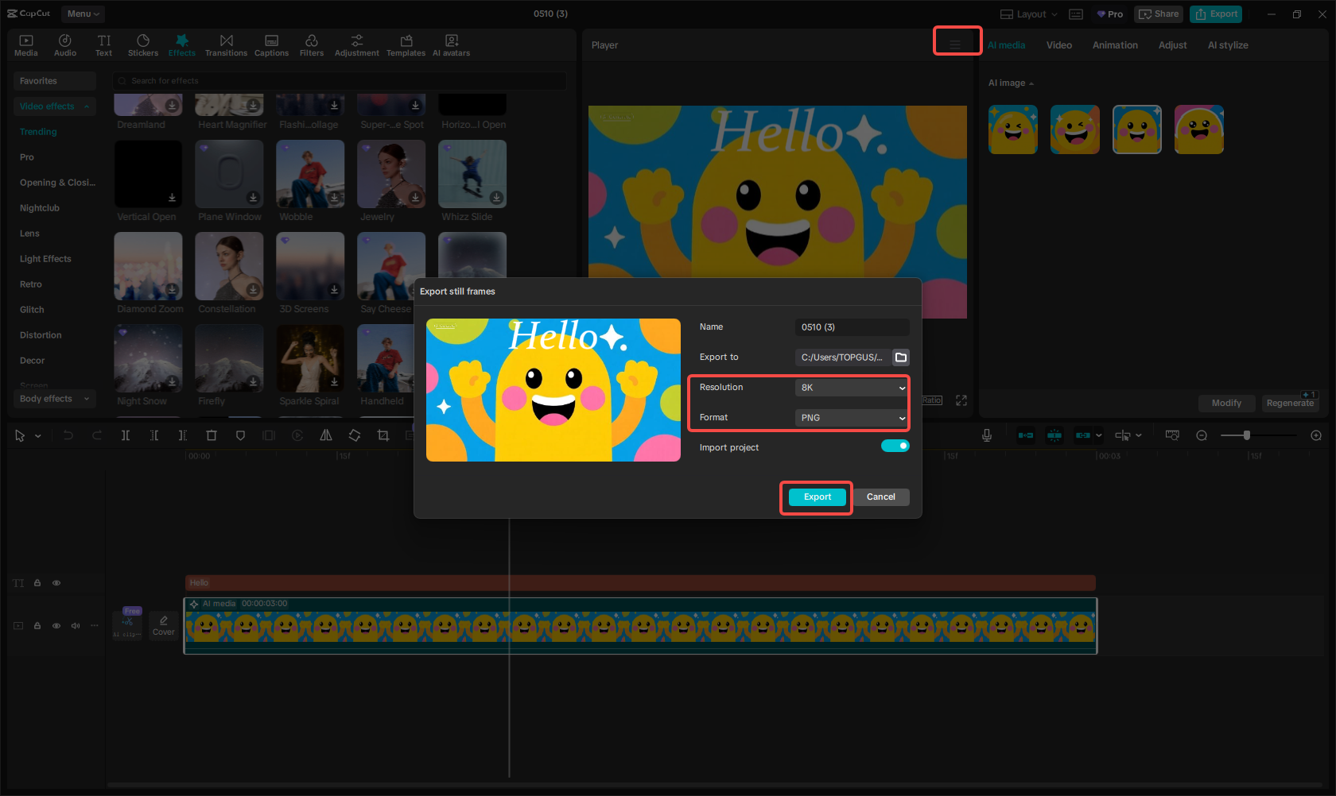Image resolution: width=1336 pixels, height=796 pixels.
Task: Click the microphone record icon above the timeline
Action: [x=987, y=435]
